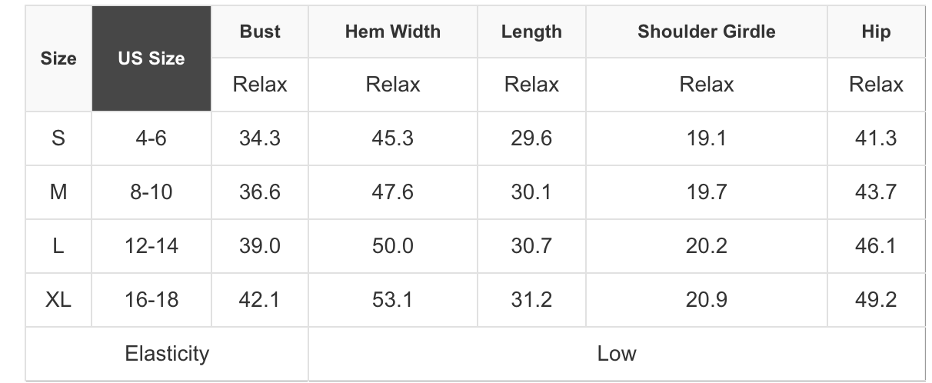This screenshot has width=932, height=383.
Task: Click Relax under the Bust header
Action: point(260,84)
